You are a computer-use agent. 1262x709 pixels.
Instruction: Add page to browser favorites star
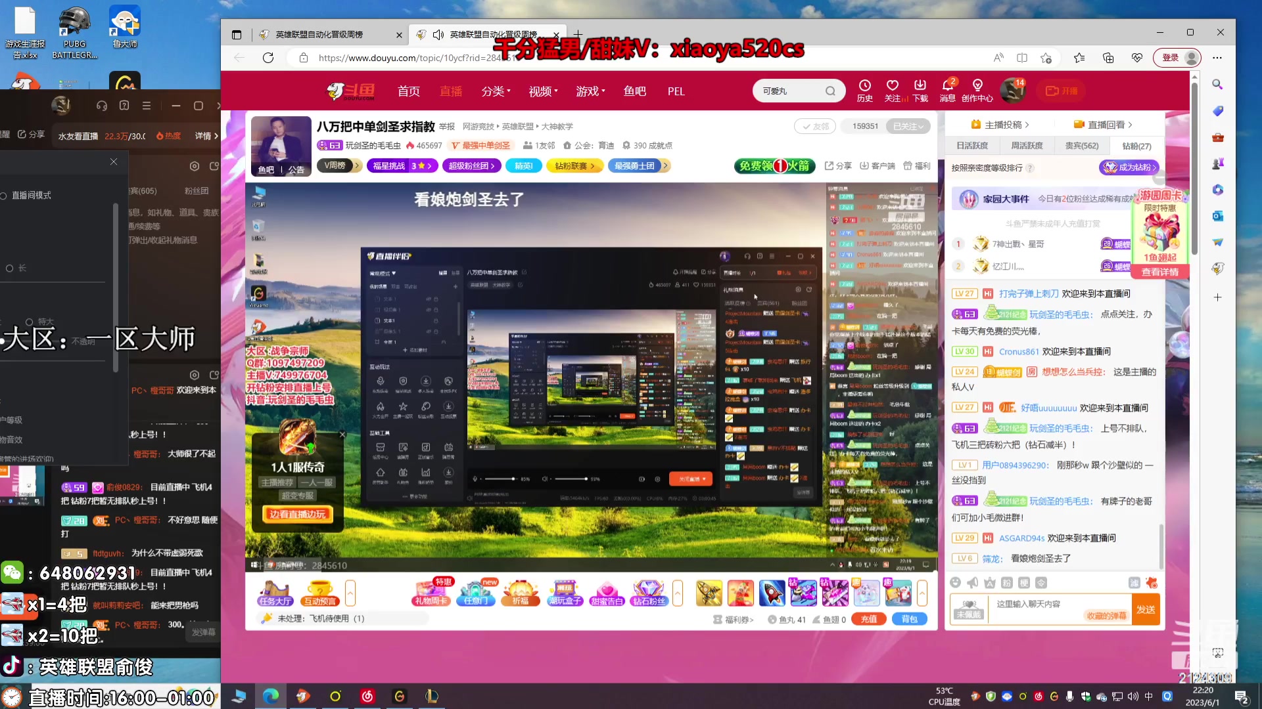tap(1046, 58)
